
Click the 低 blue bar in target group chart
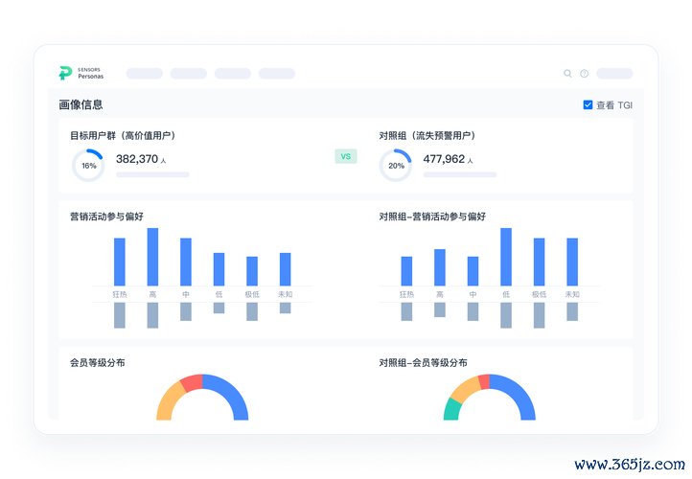[219, 269]
